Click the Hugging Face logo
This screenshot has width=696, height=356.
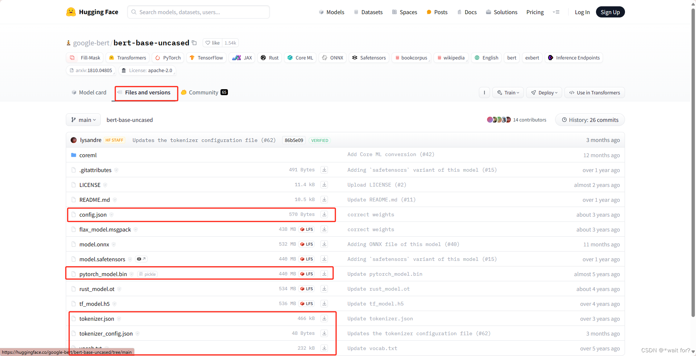(x=91, y=12)
